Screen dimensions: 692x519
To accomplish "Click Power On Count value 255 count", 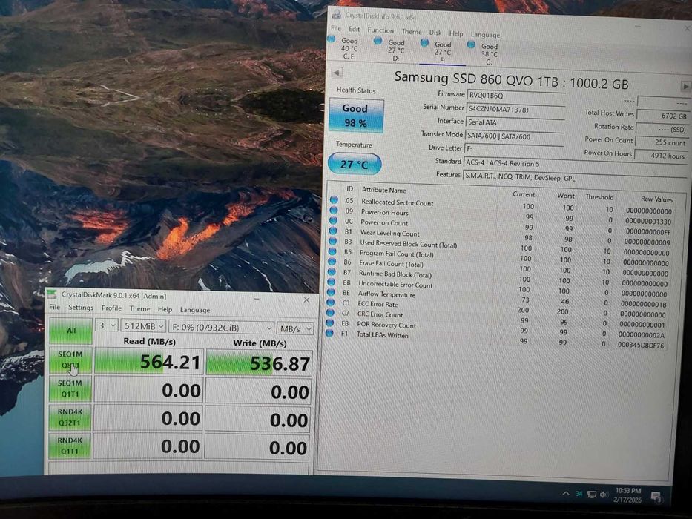I will click(662, 142).
